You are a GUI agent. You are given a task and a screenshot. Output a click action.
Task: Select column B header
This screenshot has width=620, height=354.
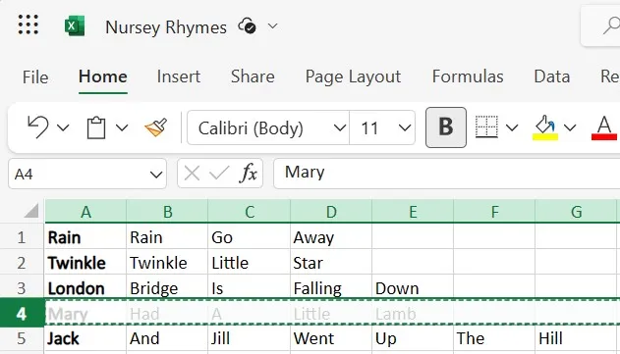pyautogui.click(x=168, y=212)
